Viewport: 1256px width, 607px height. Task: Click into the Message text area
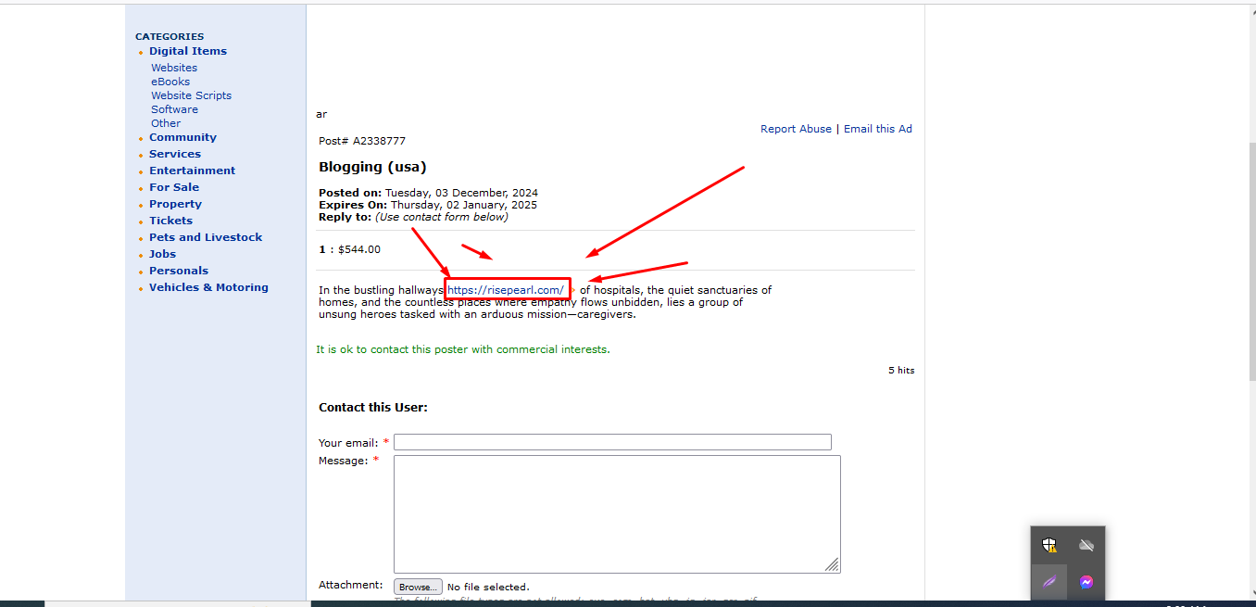pos(617,514)
